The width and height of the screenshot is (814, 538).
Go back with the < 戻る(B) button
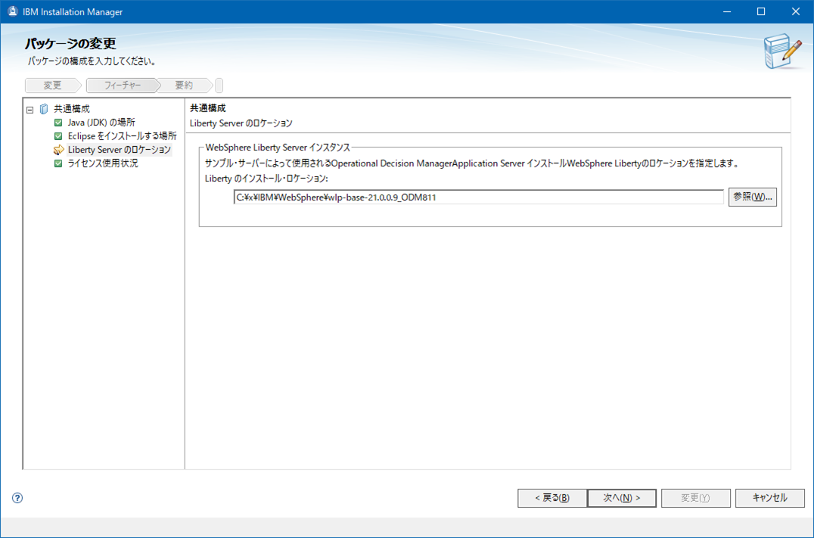coord(551,498)
